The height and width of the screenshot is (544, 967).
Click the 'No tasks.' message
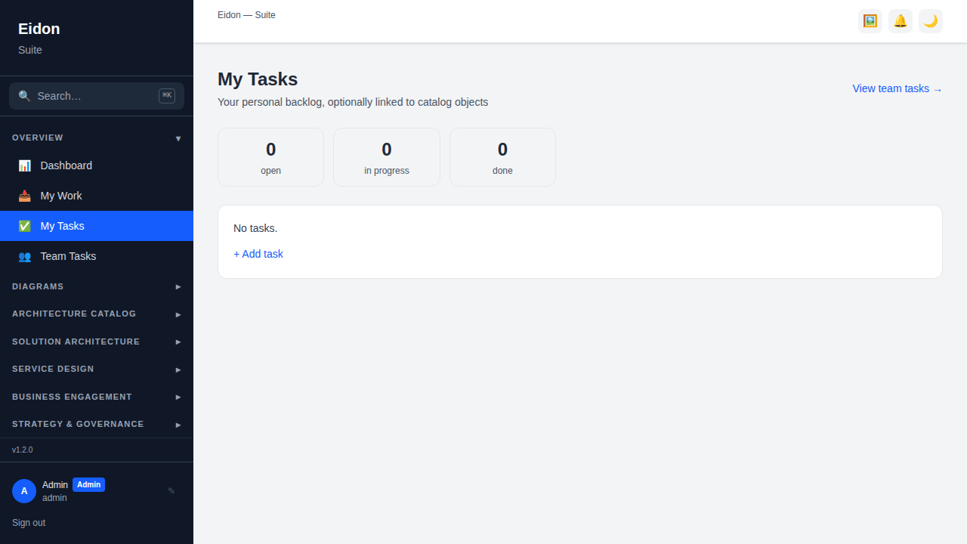point(255,228)
